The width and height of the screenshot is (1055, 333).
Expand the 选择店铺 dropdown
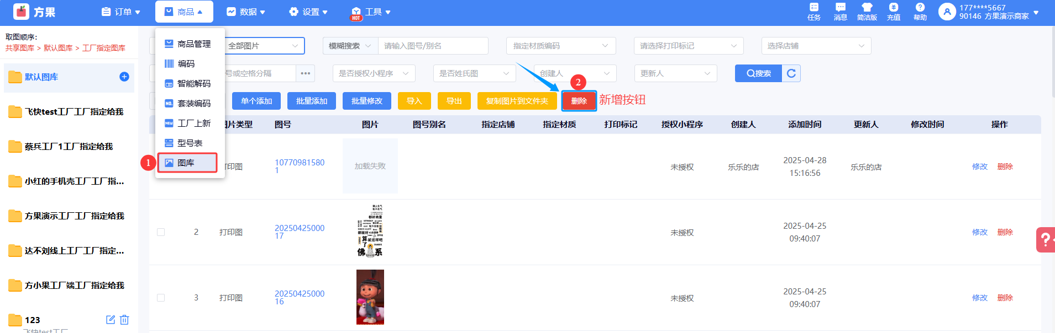[816, 46]
